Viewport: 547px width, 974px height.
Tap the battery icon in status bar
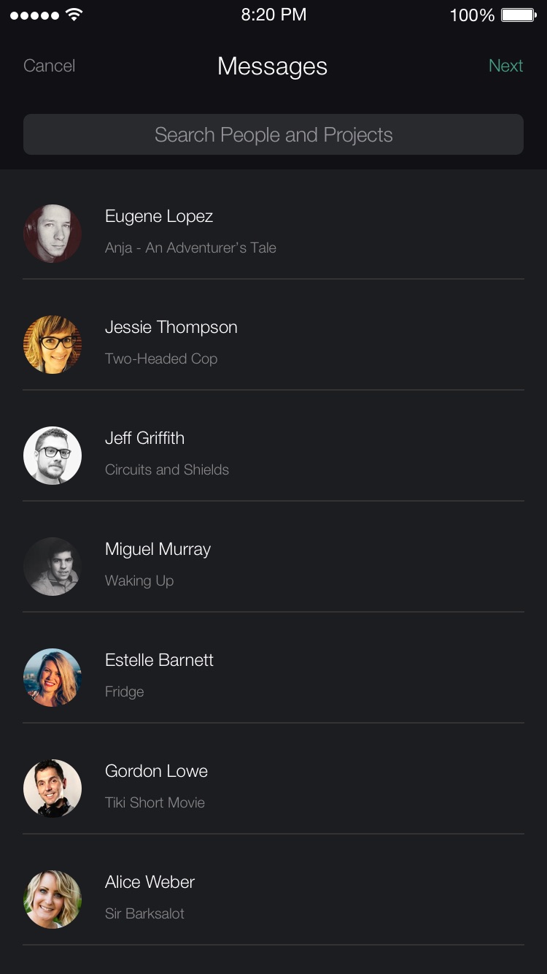519,15
